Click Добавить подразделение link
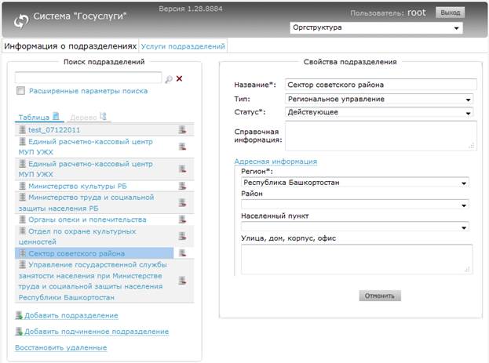 click(71, 315)
